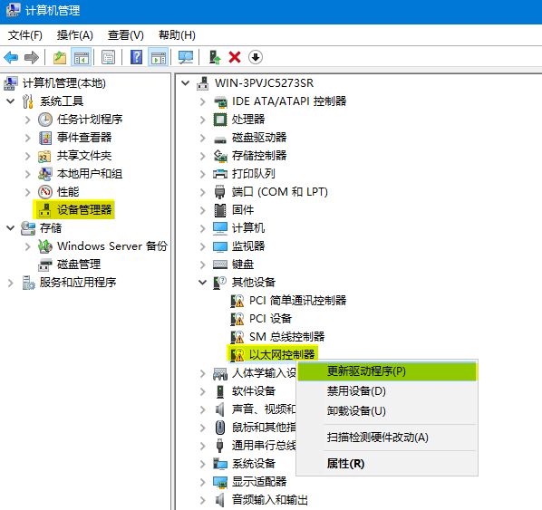The width and height of the screenshot is (542, 510).
Task: Select the 声音、视频 category label
Action: click(x=264, y=409)
